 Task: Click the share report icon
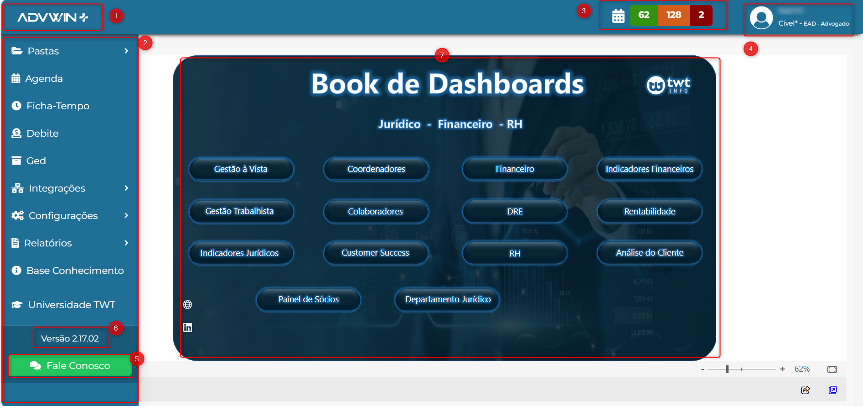point(805,390)
